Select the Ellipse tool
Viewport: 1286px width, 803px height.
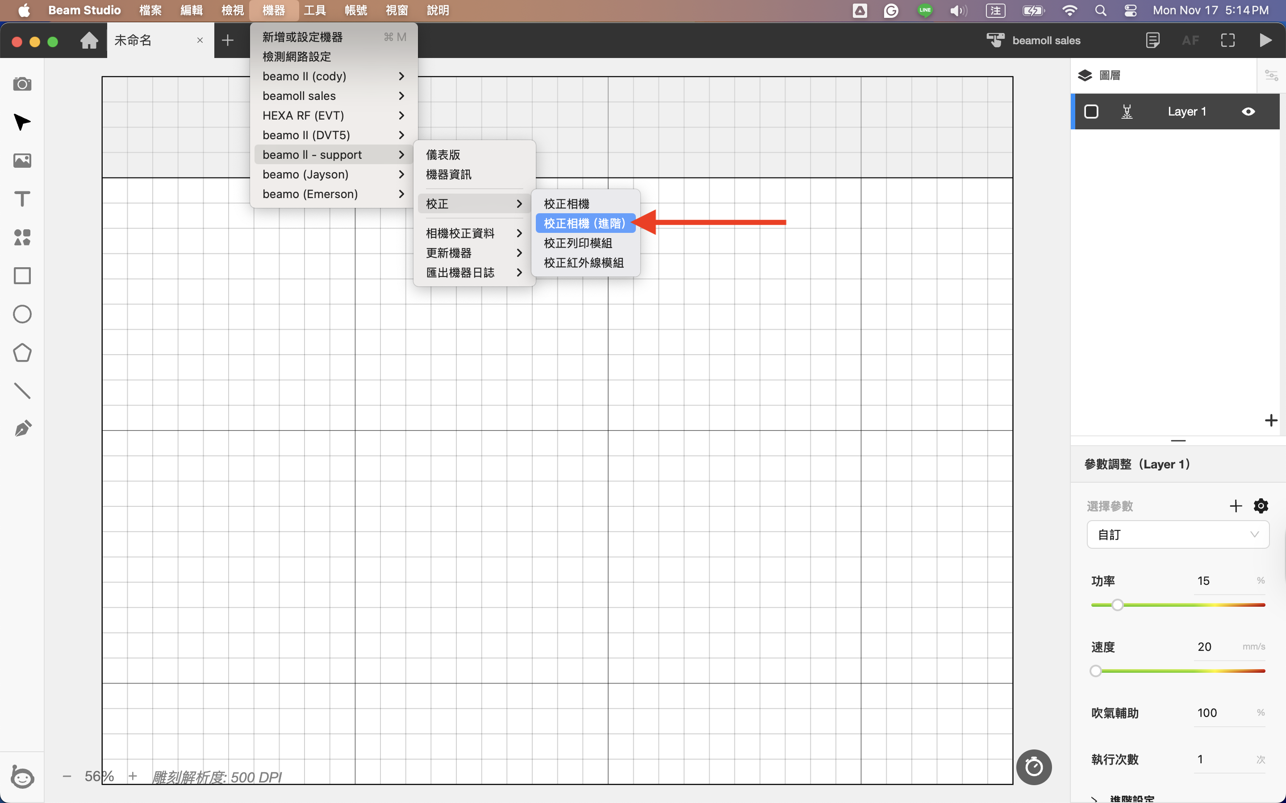tap(22, 314)
